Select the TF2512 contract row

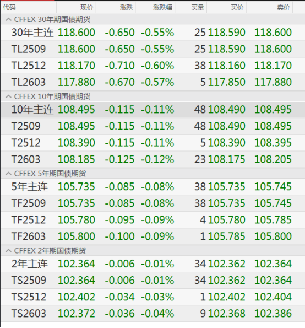coord(153,220)
